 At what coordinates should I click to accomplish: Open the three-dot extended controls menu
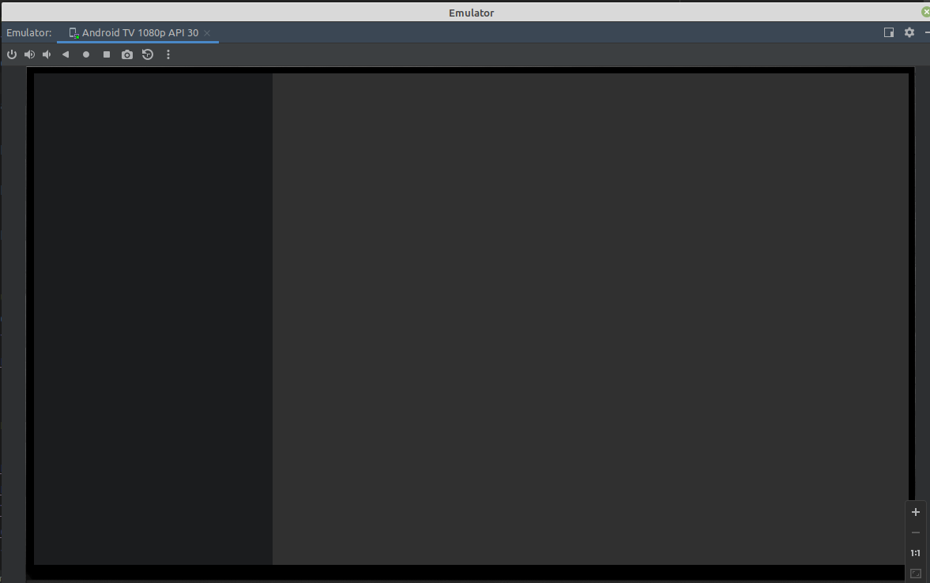click(x=168, y=54)
